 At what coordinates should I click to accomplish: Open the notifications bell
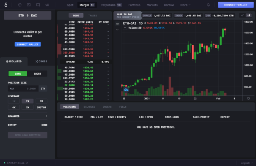[x=208, y=5]
